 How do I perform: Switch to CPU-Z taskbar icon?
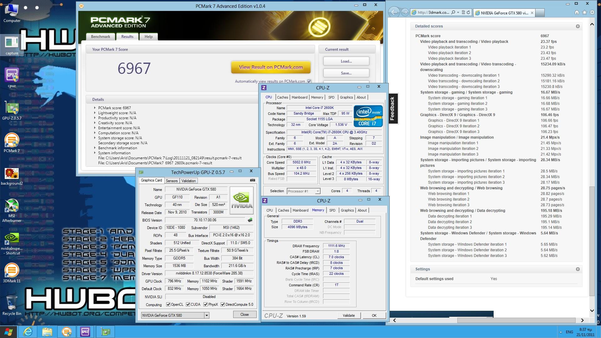[x=85, y=332]
